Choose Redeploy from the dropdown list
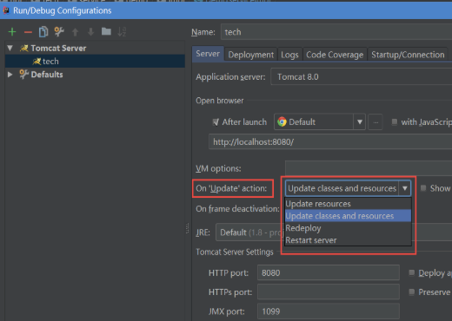452x321 pixels. pos(348,228)
